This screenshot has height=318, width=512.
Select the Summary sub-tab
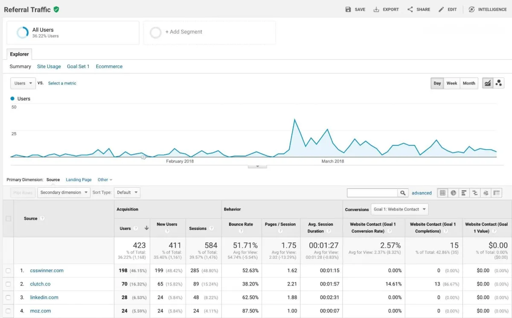click(x=20, y=66)
